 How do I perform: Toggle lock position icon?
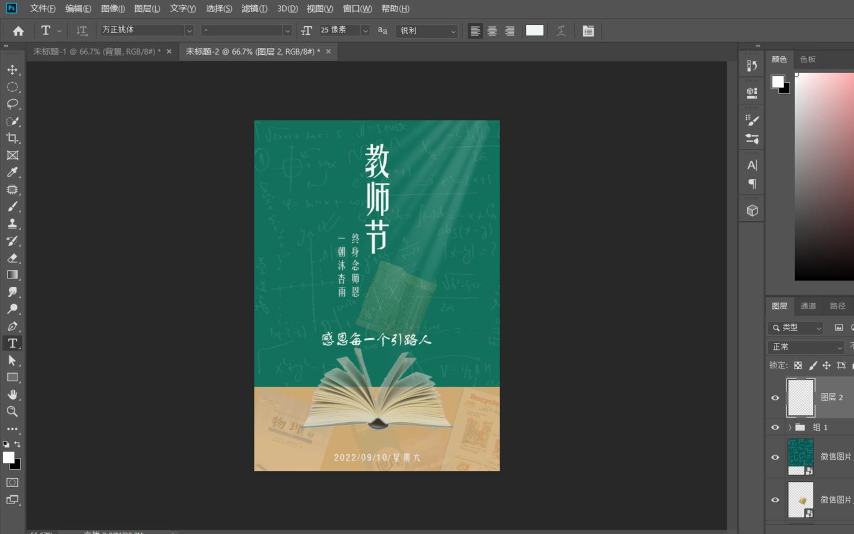[827, 365]
